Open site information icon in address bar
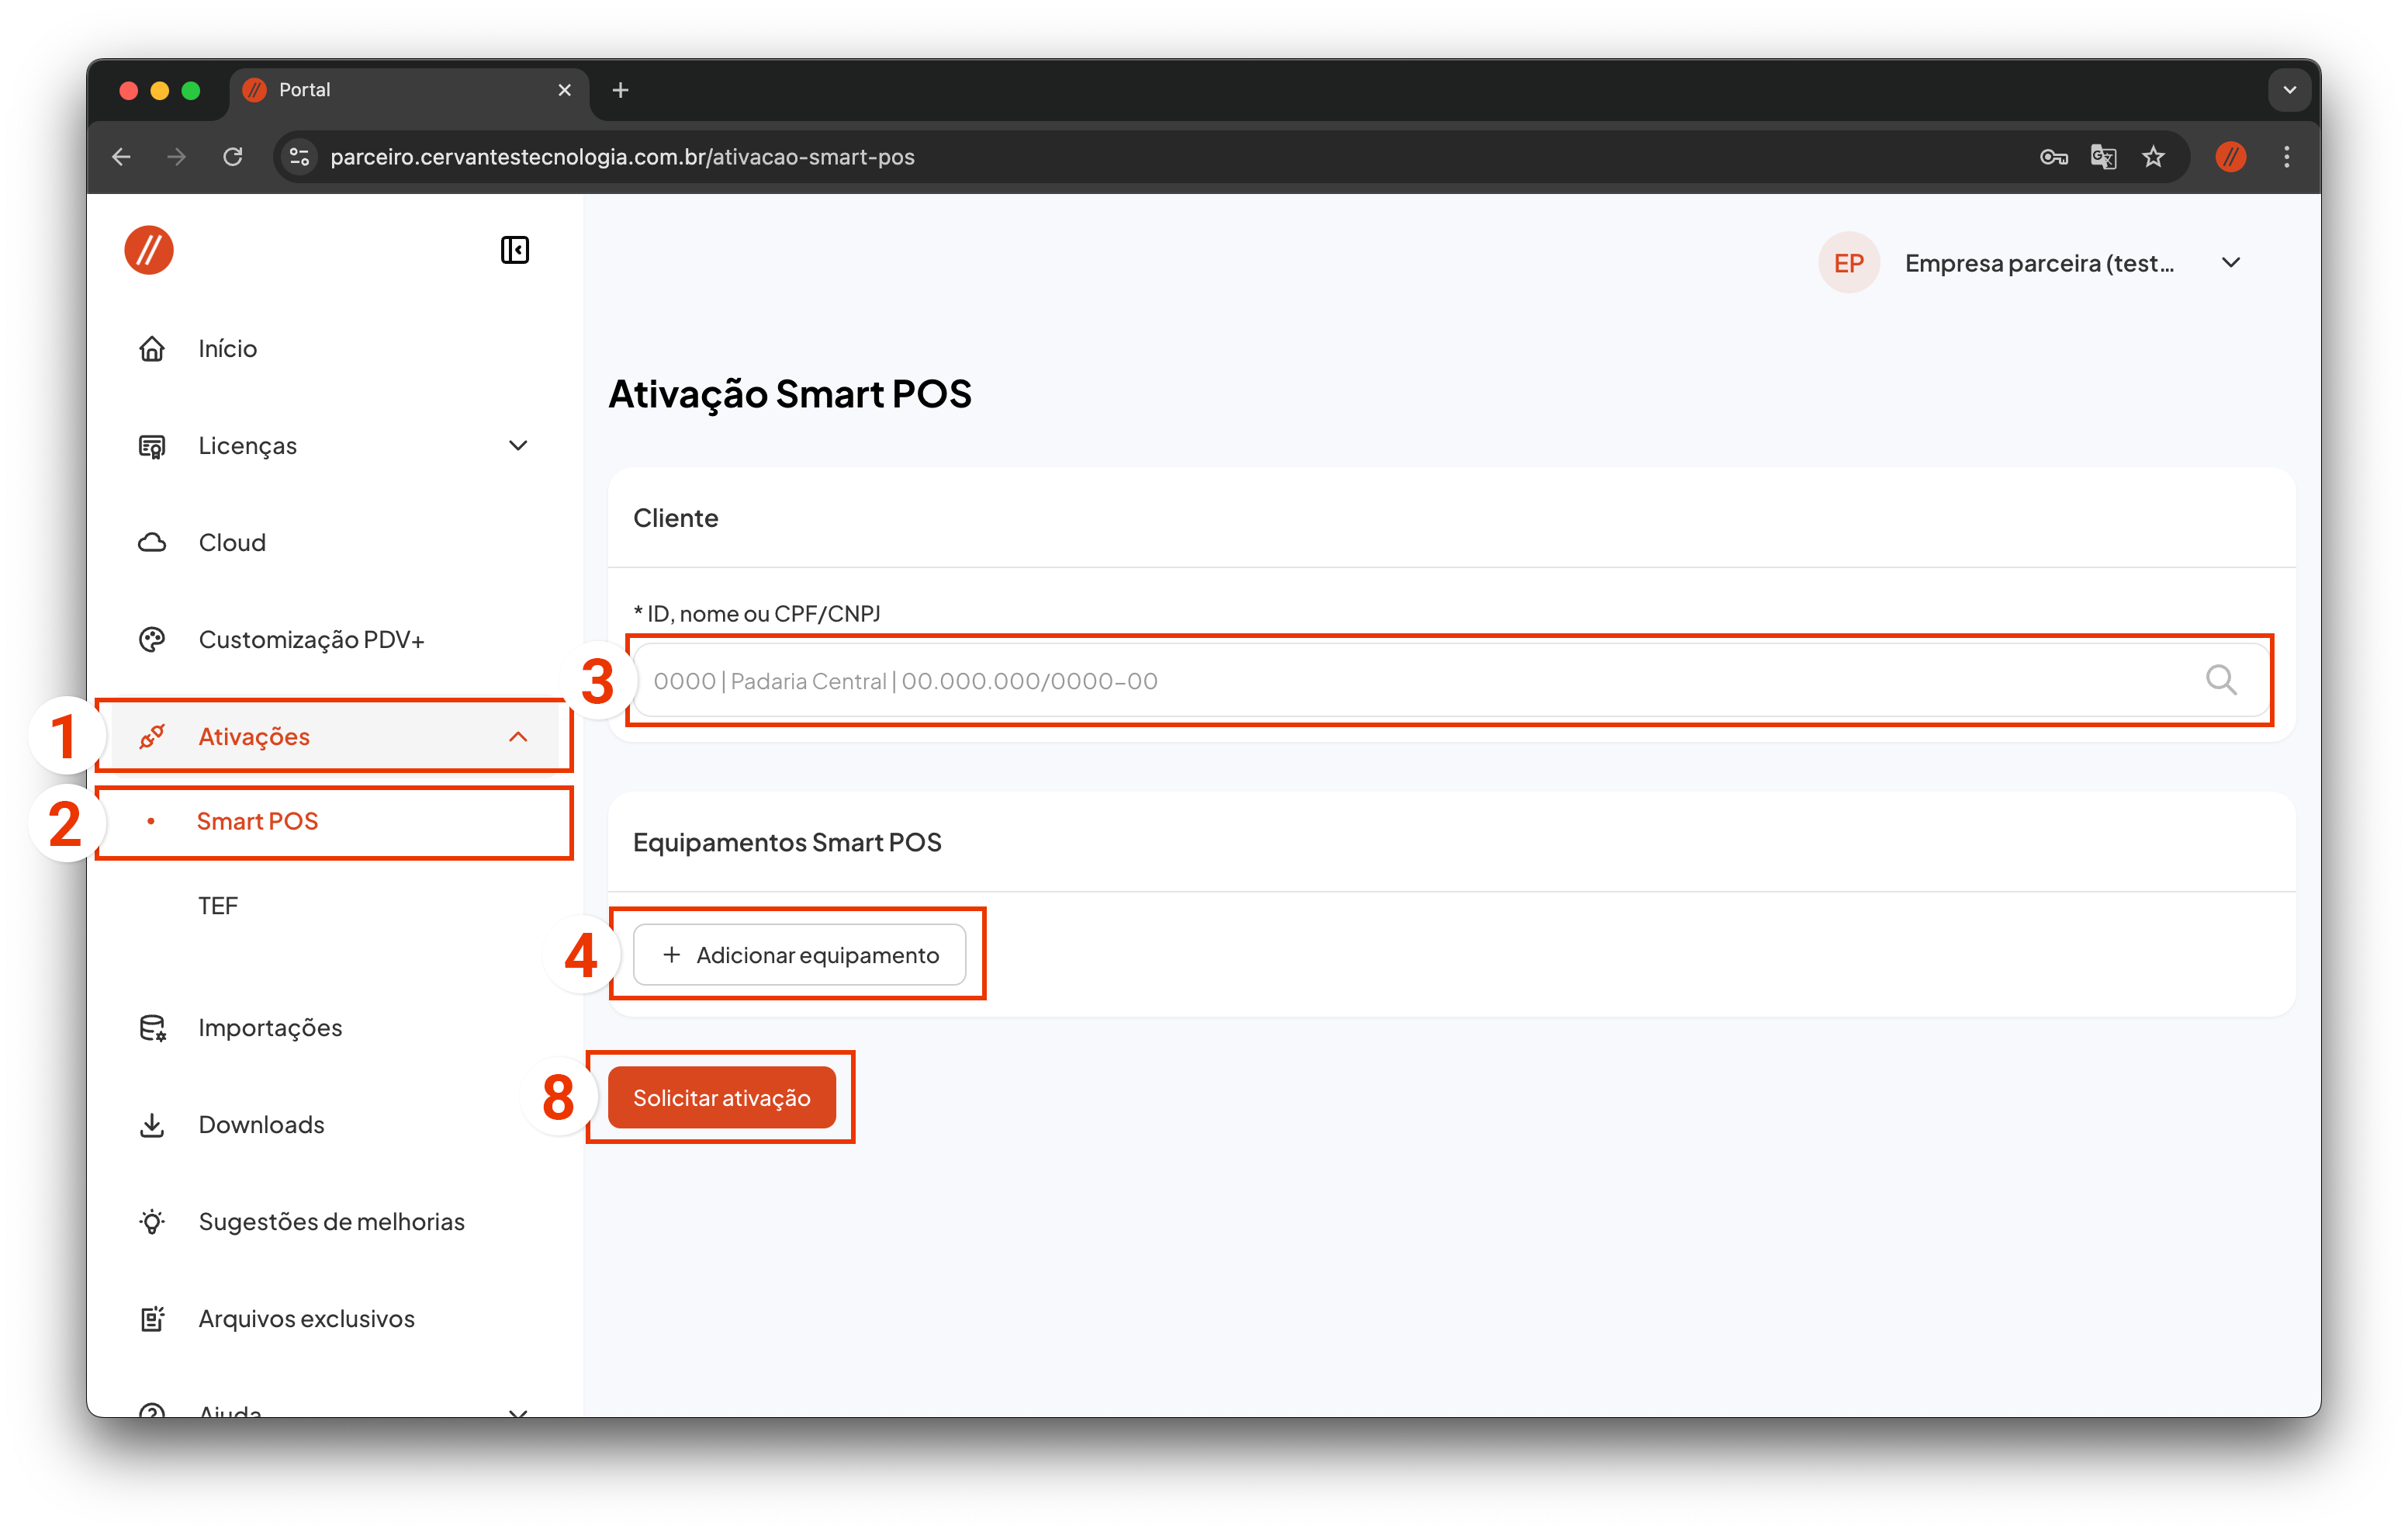 (299, 157)
